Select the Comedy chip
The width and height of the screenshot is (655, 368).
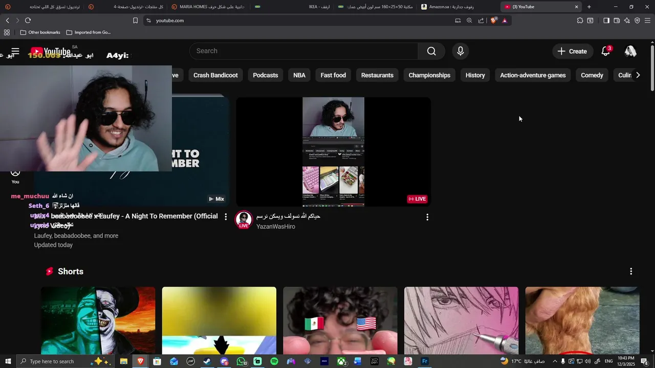coord(592,75)
